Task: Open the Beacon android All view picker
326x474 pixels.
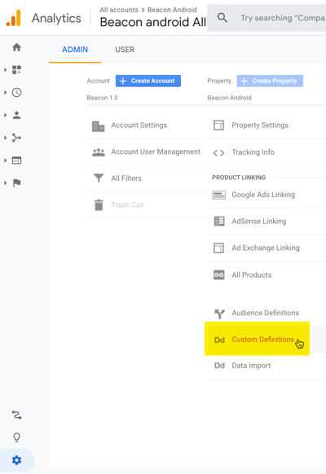Action: (152, 22)
